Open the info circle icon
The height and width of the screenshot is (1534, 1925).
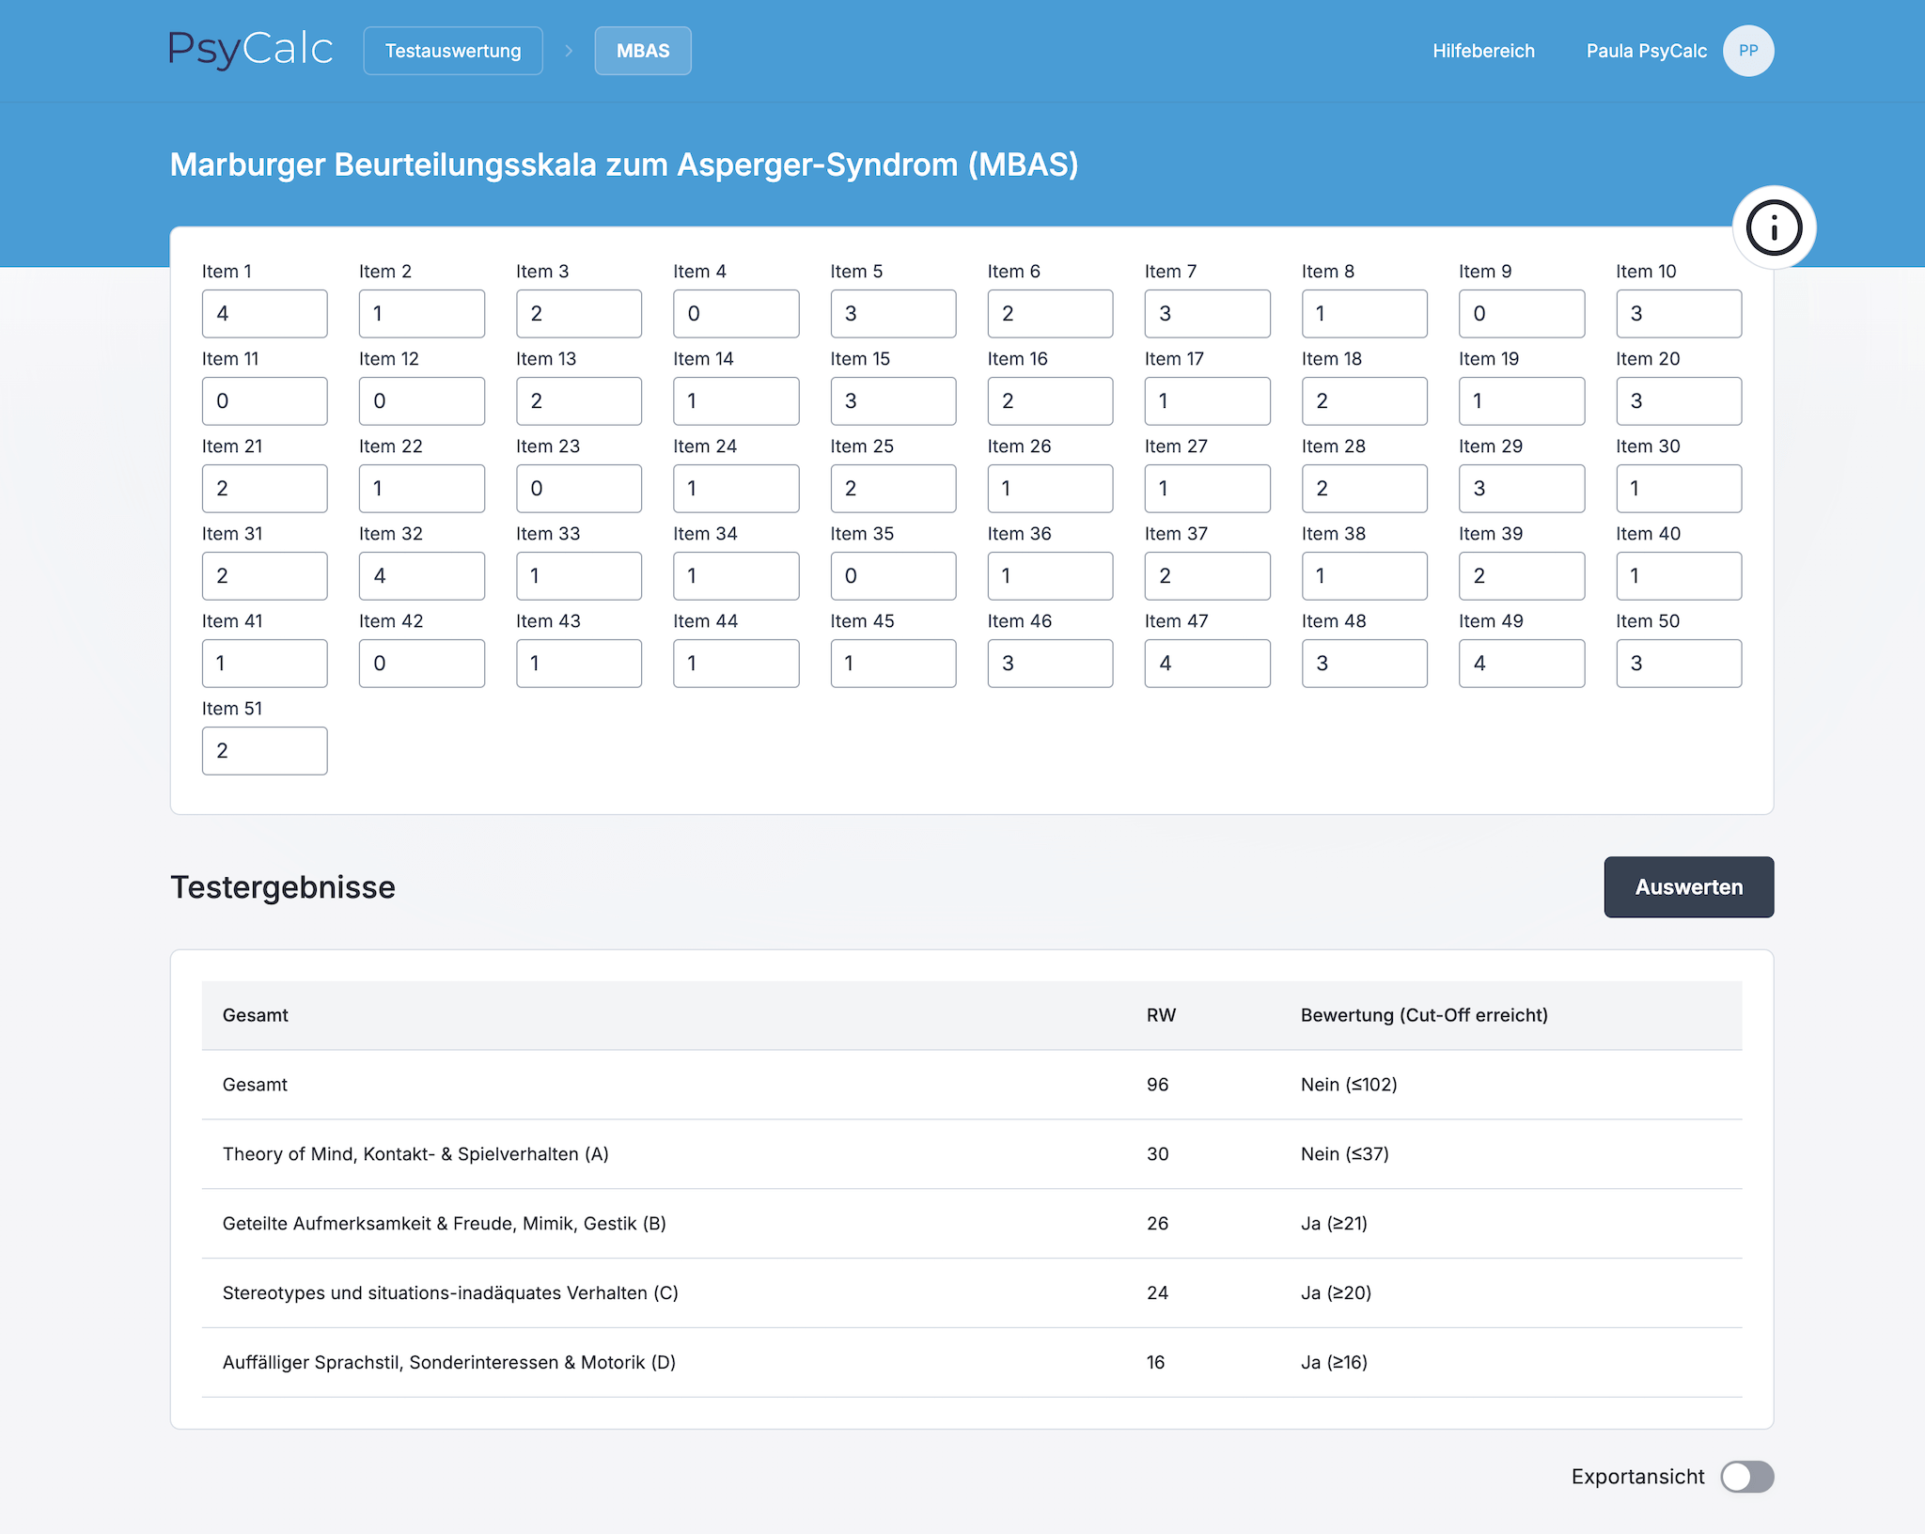[x=1774, y=228]
